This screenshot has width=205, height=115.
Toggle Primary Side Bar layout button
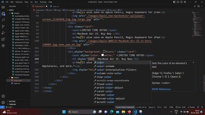[174, 2]
